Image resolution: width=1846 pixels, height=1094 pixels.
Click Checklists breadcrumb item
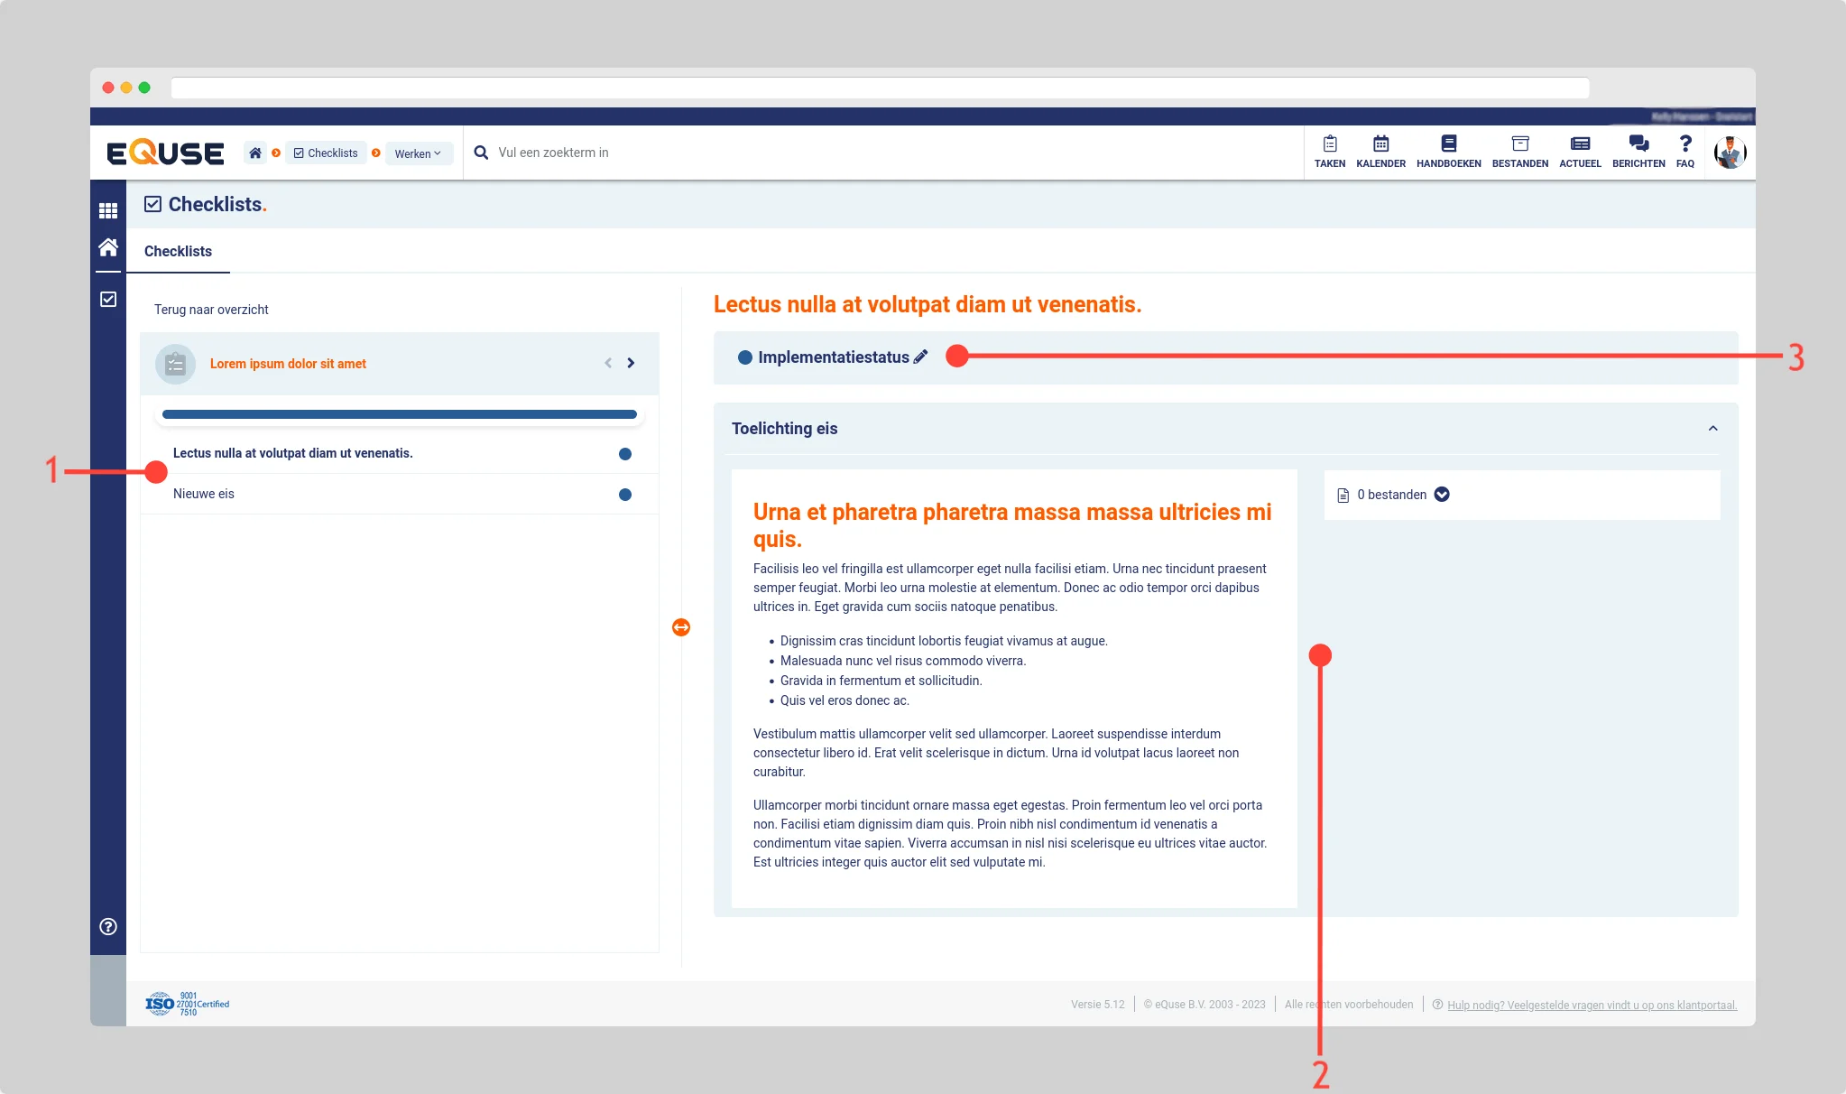pyautogui.click(x=326, y=153)
